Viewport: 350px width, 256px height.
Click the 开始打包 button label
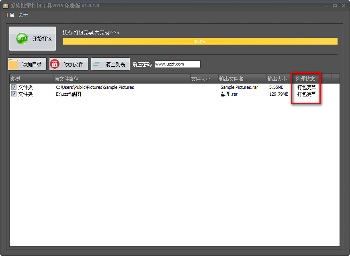[x=42, y=39]
